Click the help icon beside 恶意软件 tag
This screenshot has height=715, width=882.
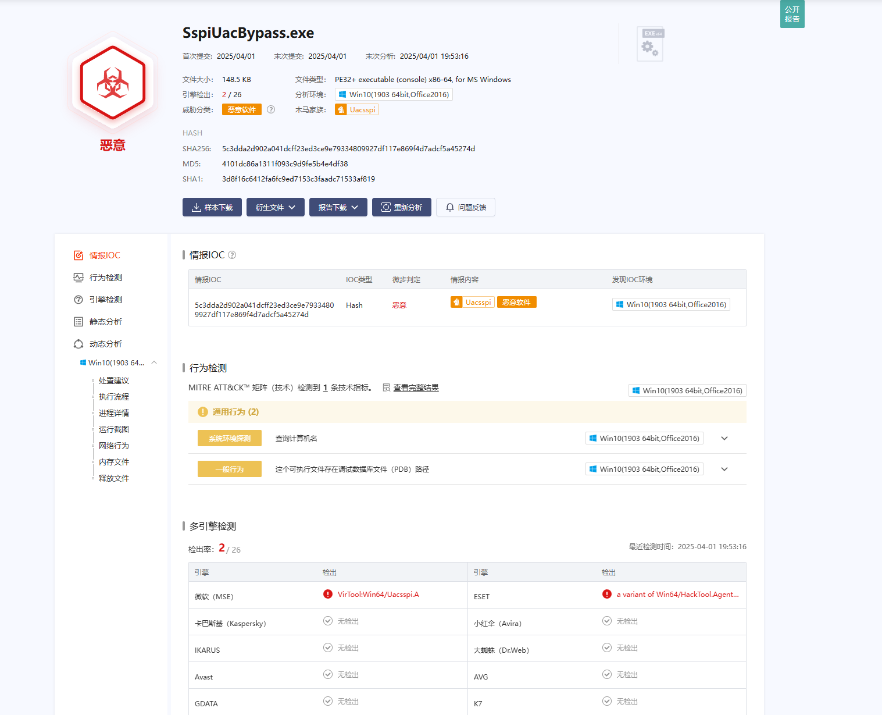coord(271,109)
